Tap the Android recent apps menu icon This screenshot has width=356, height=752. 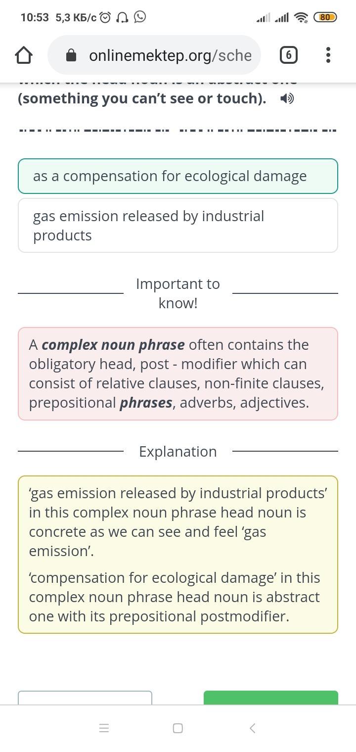click(104, 728)
